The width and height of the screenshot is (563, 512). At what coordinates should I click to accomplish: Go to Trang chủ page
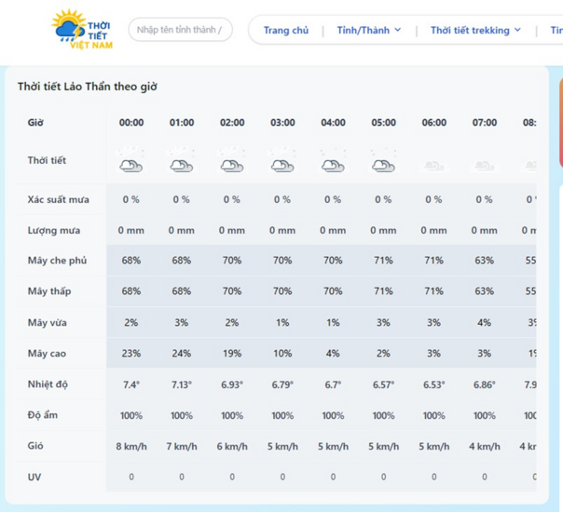pos(285,30)
